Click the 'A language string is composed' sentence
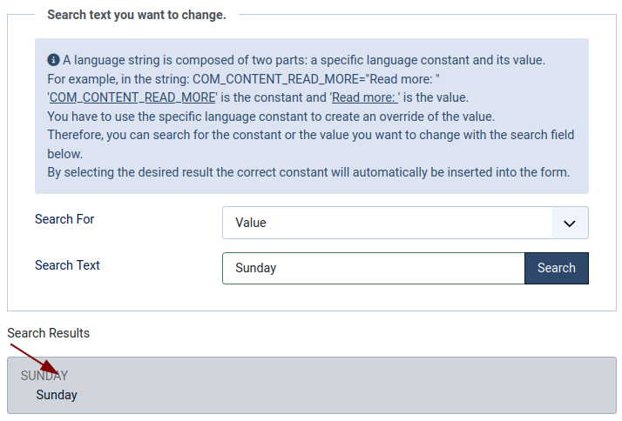This screenshot has width=622, height=421. pos(304,60)
